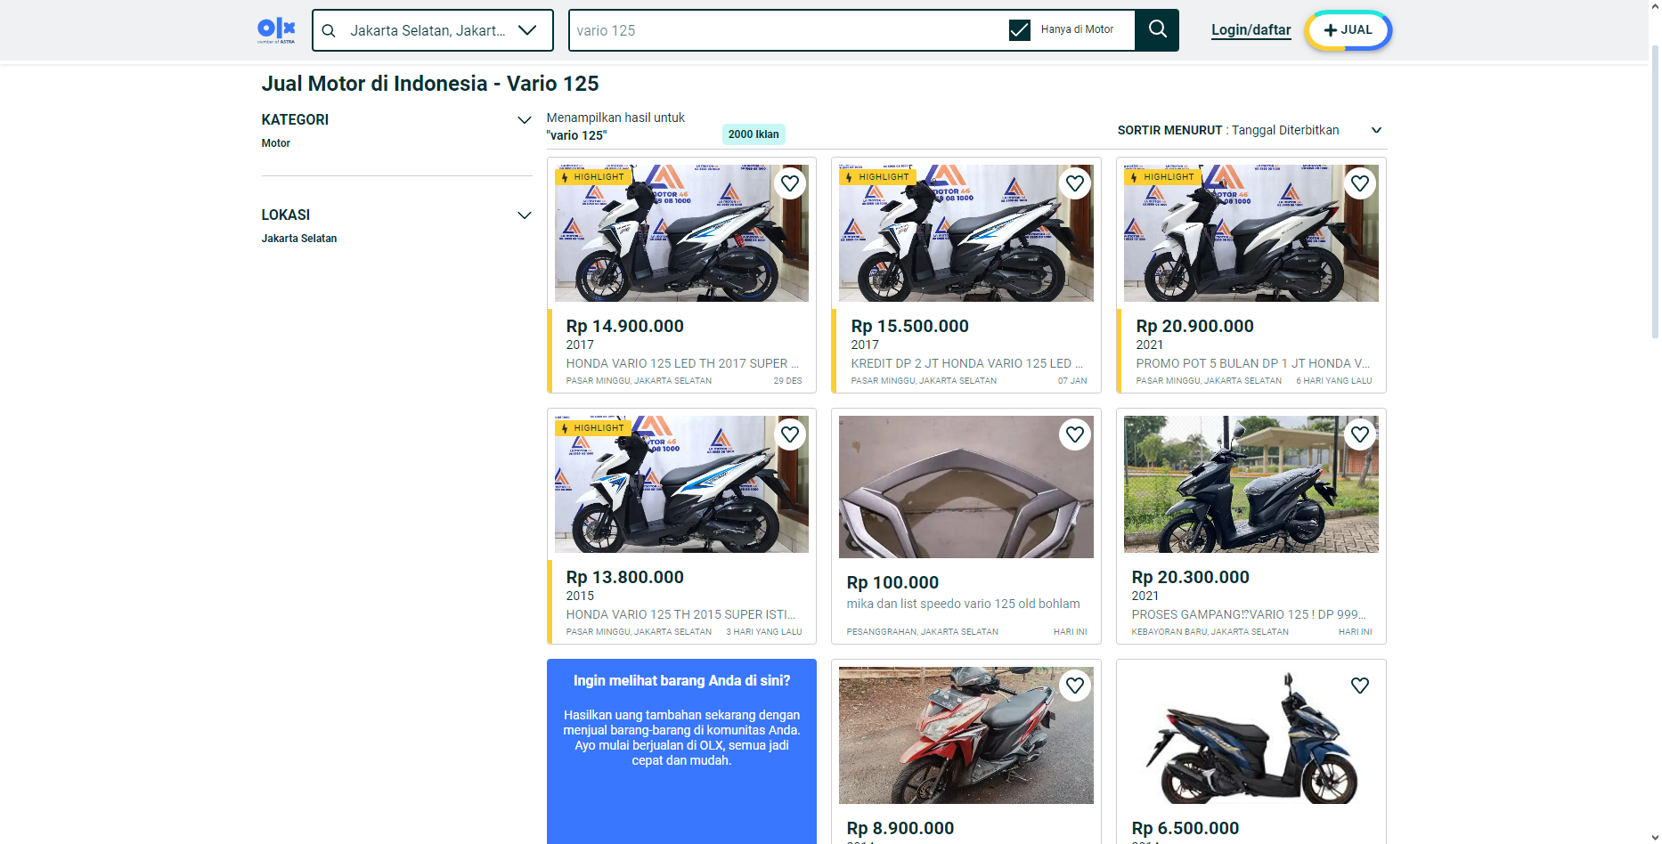Click 'Jual Motor di Indonesia - Vario 125' heading
This screenshot has height=844, width=1662.
tap(430, 84)
